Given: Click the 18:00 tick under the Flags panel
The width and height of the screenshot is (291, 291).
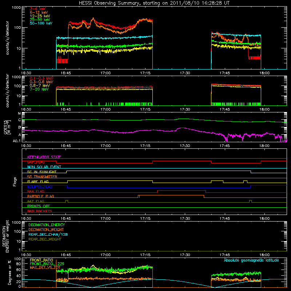Looking at the screenshot, I should [x=264, y=219].
